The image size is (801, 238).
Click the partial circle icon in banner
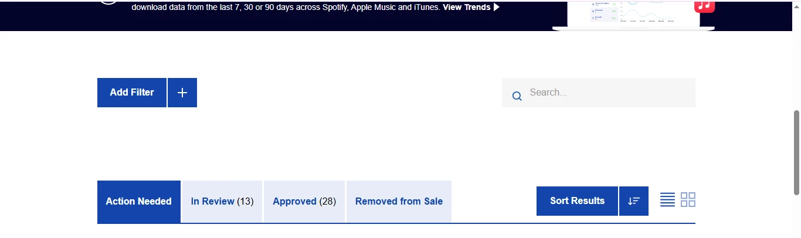tap(109, 2)
